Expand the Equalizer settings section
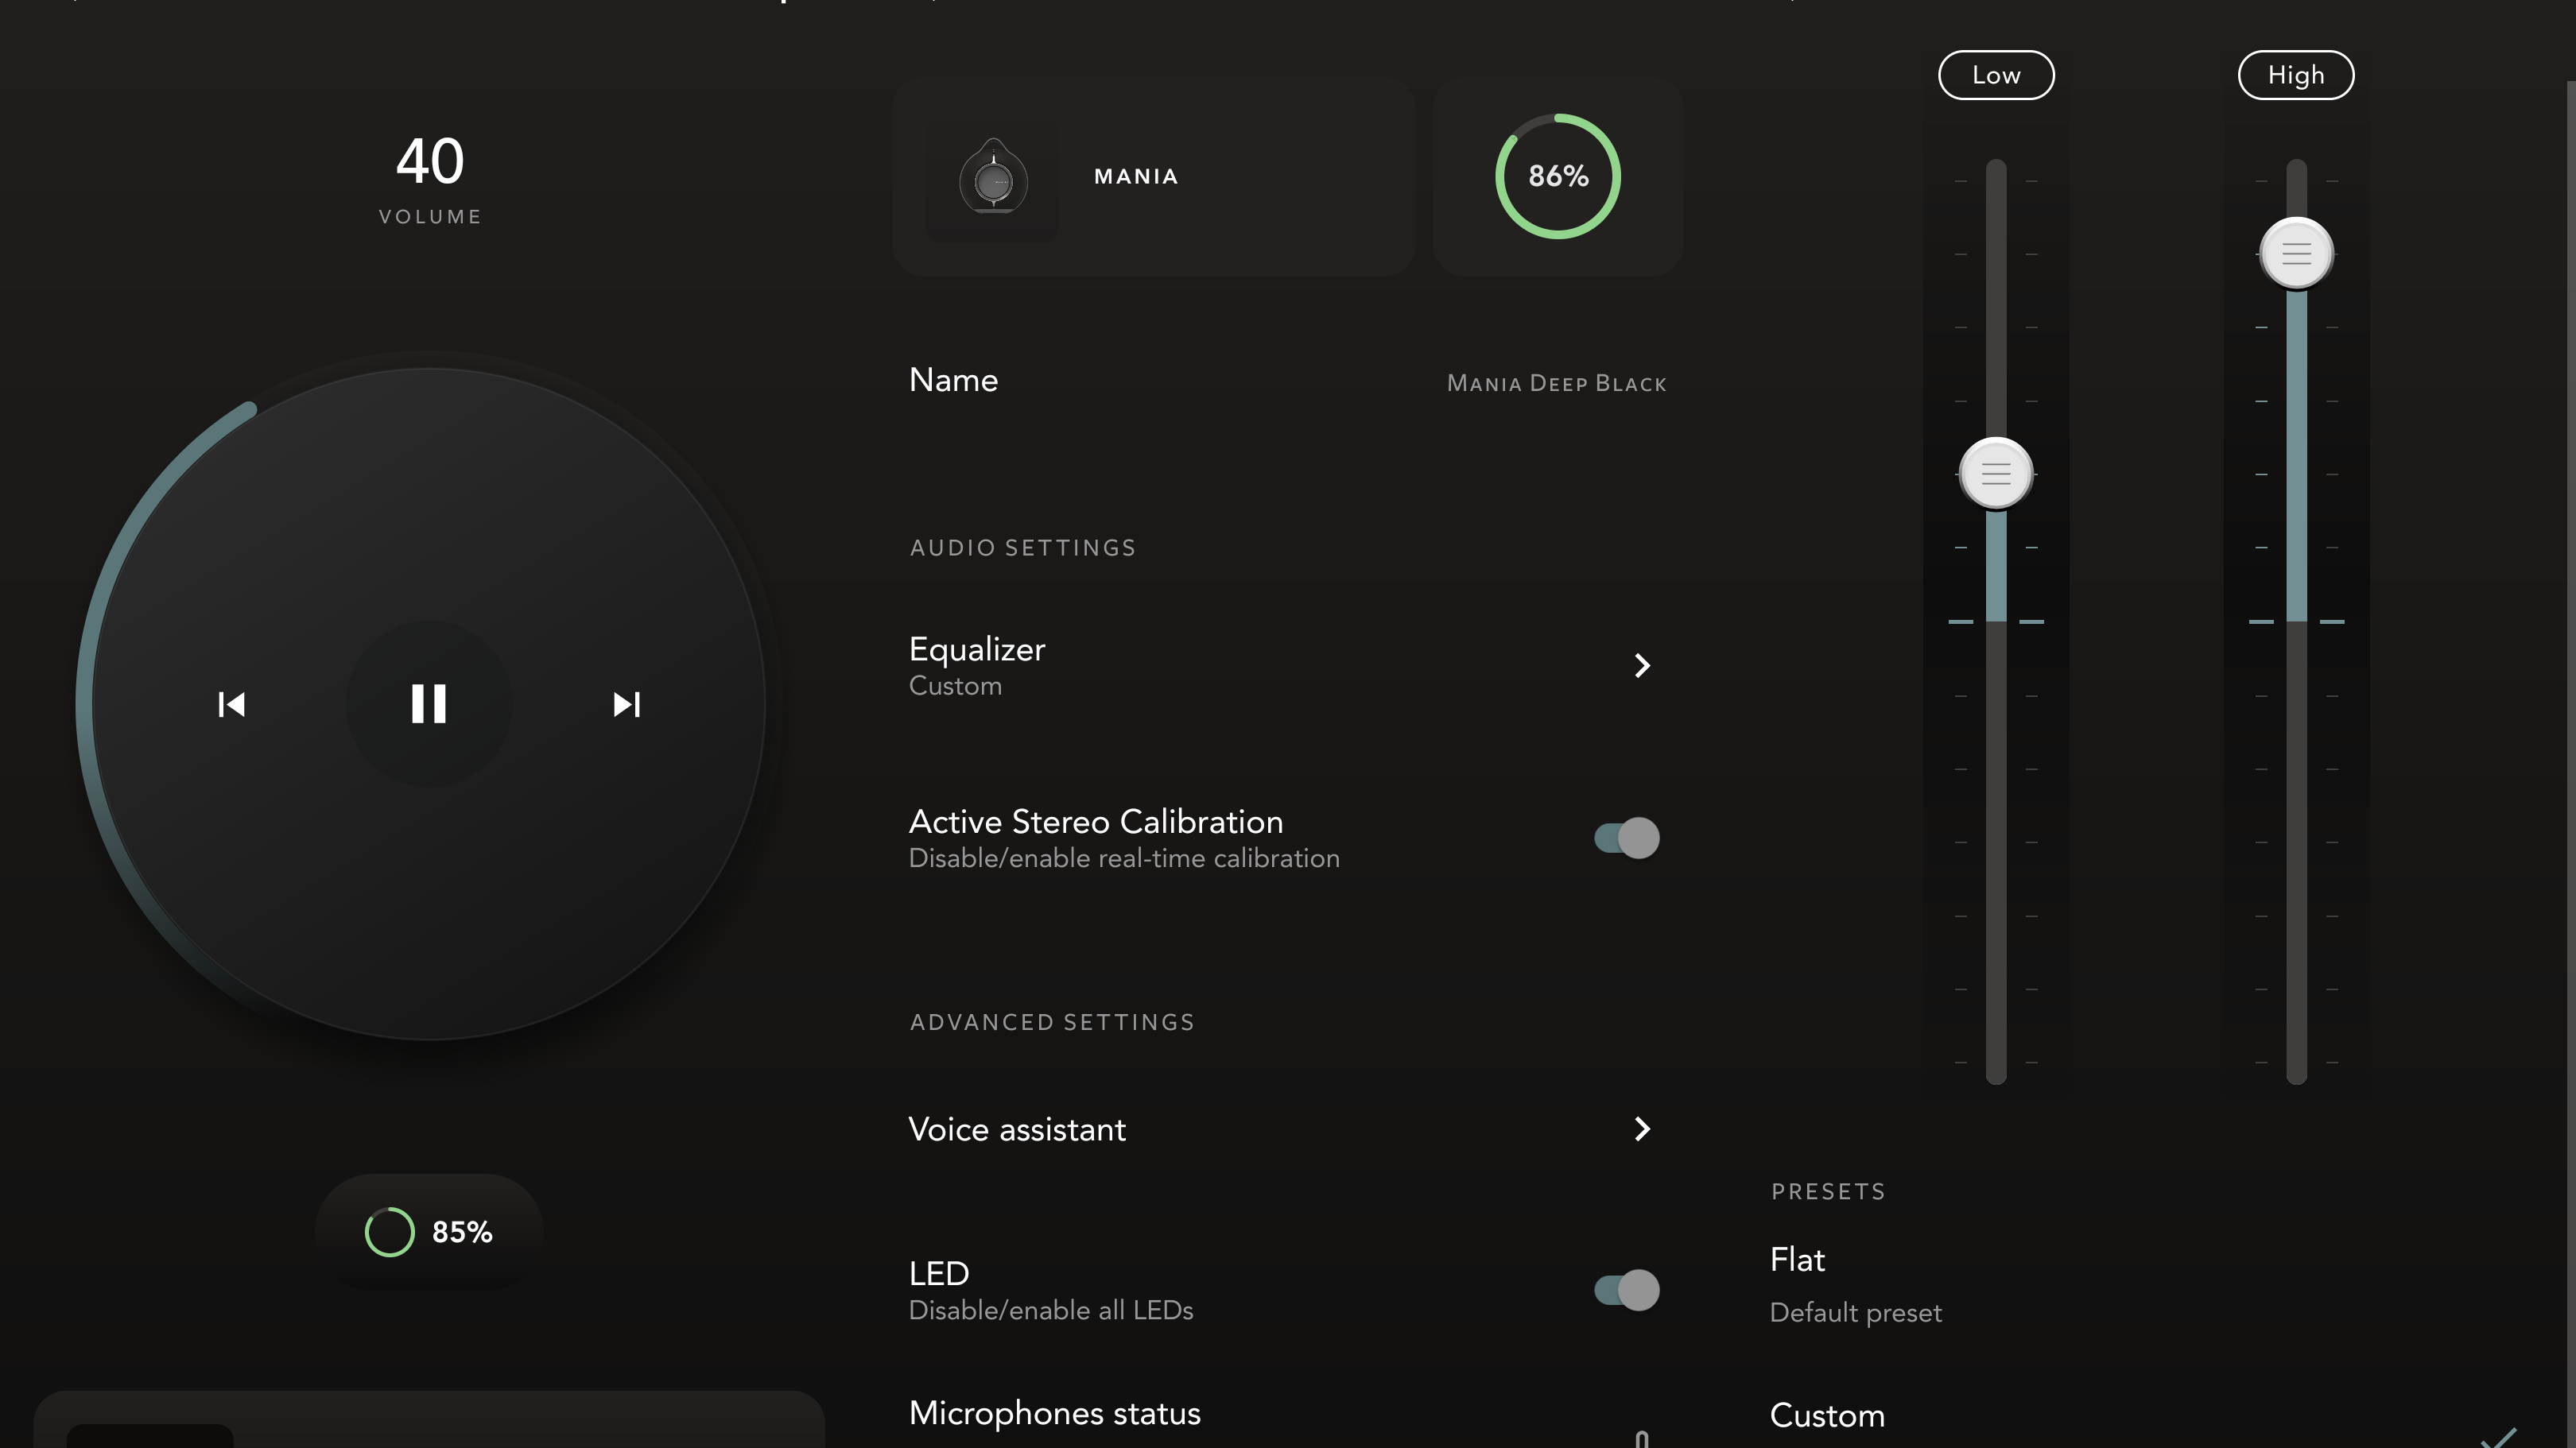2576x1448 pixels. (x=1640, y=664)
